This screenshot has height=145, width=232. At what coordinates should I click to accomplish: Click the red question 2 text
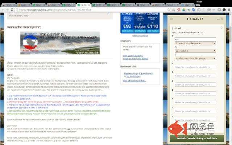pyautogui.click(x=53, y=102)
